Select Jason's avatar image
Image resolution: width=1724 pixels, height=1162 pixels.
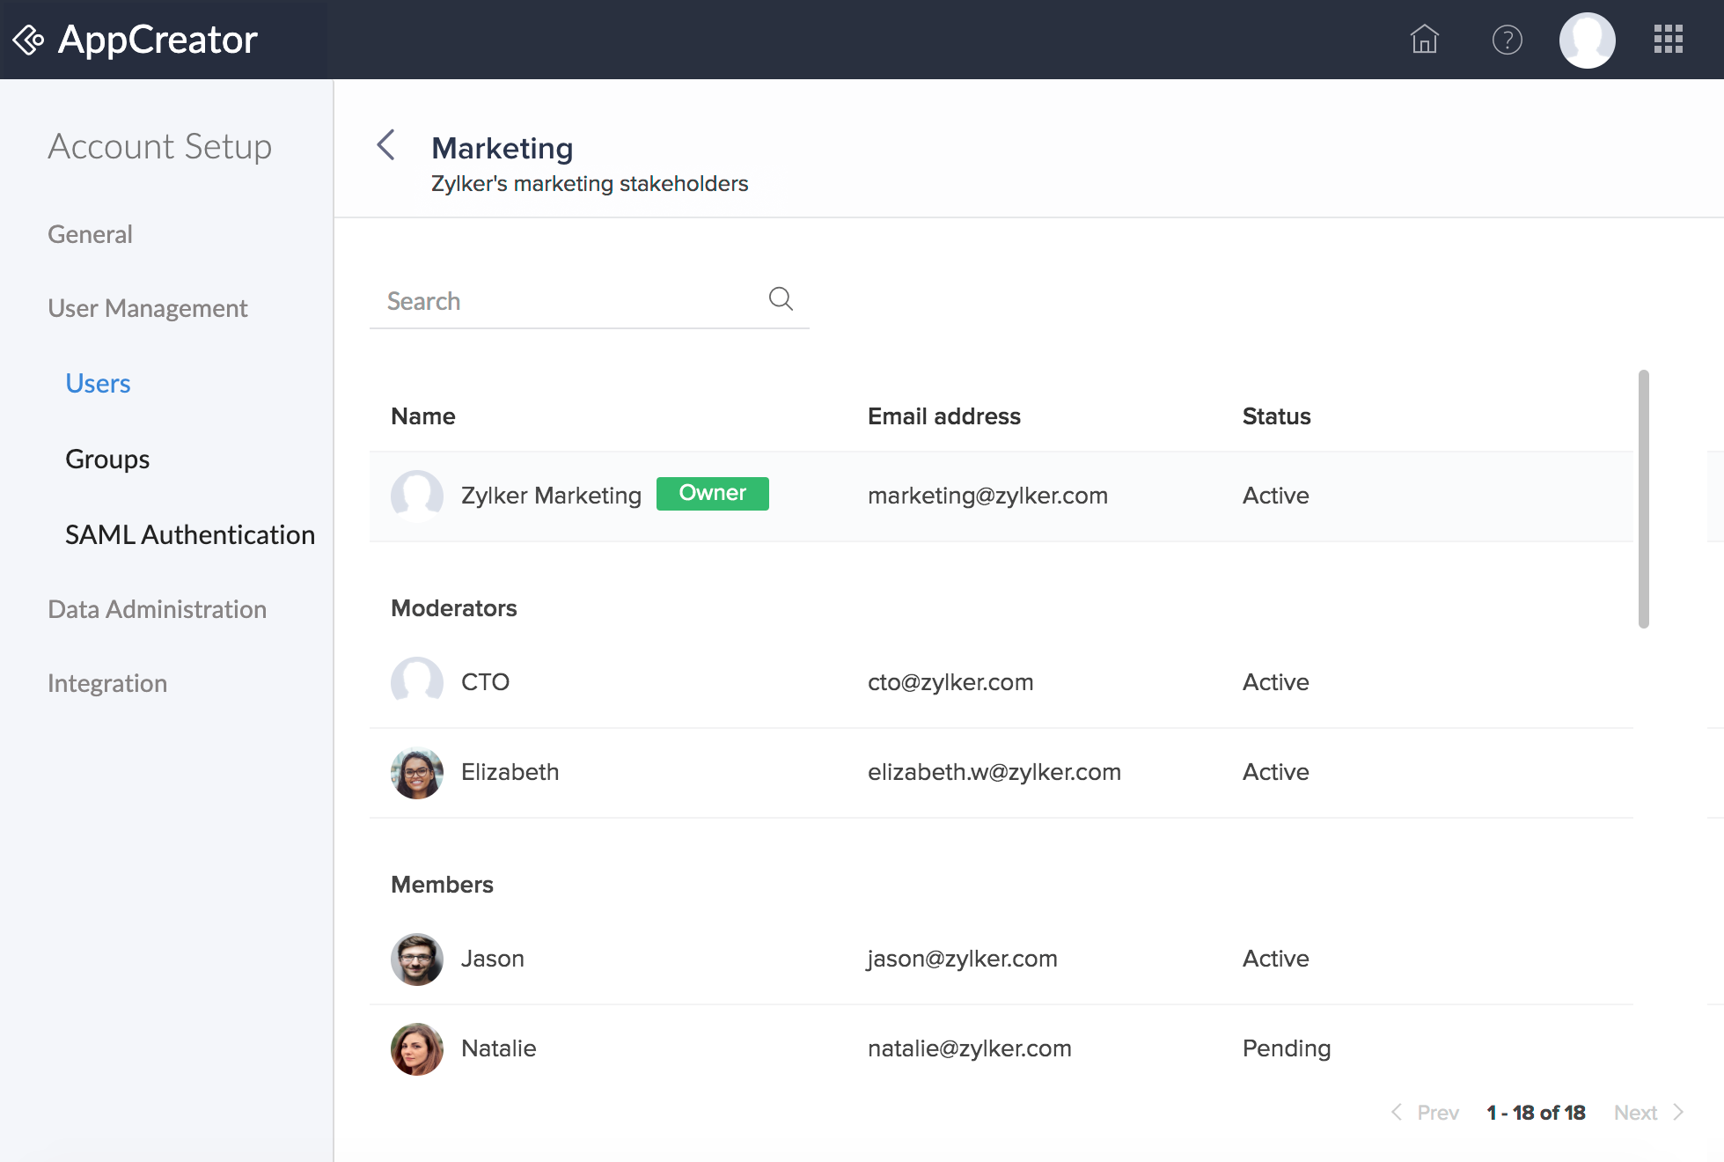[416, 959]
